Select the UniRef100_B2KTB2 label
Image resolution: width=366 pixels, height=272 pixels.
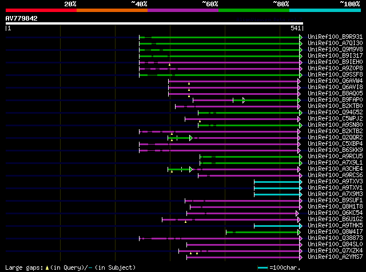(335, 131)
